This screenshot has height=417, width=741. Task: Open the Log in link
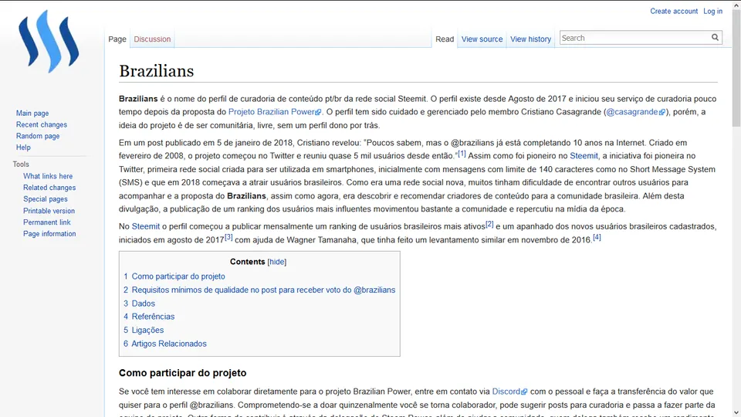point(712,11)
